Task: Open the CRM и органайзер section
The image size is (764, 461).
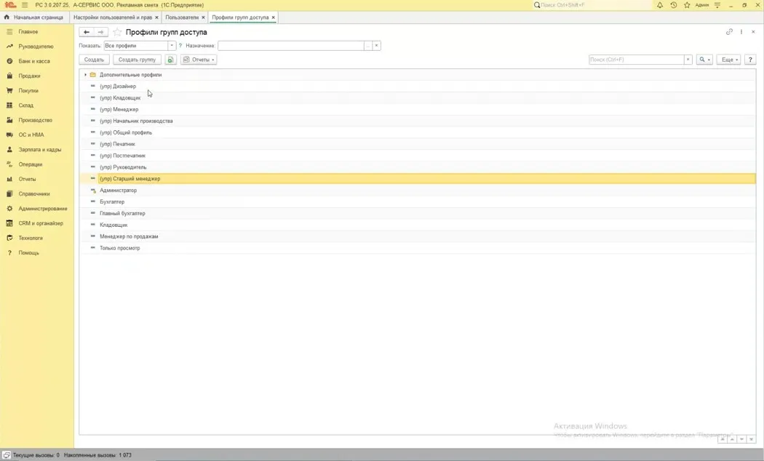Action: [x=41, y=223]
